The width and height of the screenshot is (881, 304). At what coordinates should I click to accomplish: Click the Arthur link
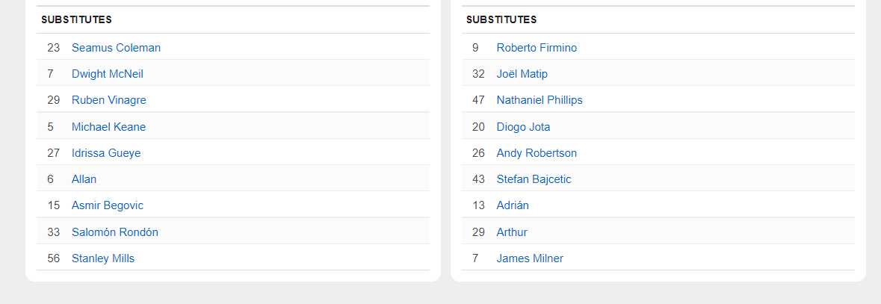(512, 232)
